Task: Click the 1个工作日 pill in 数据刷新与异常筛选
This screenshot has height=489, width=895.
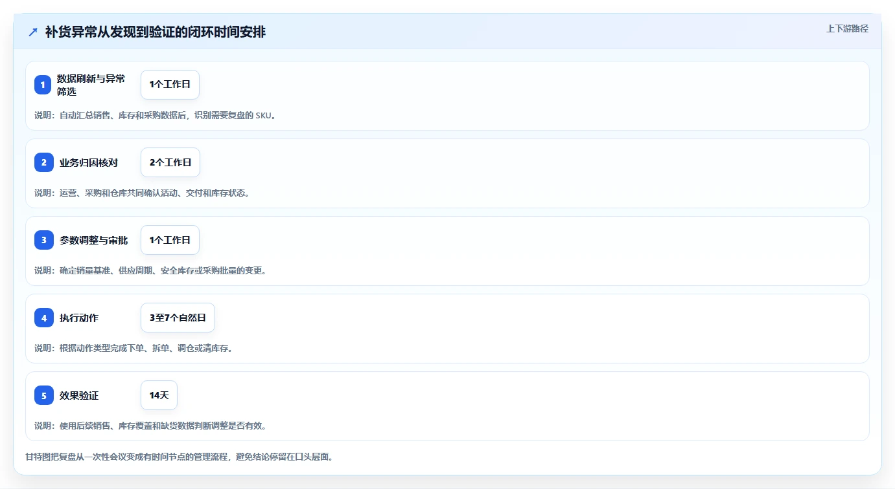Action: click(170, 85)
